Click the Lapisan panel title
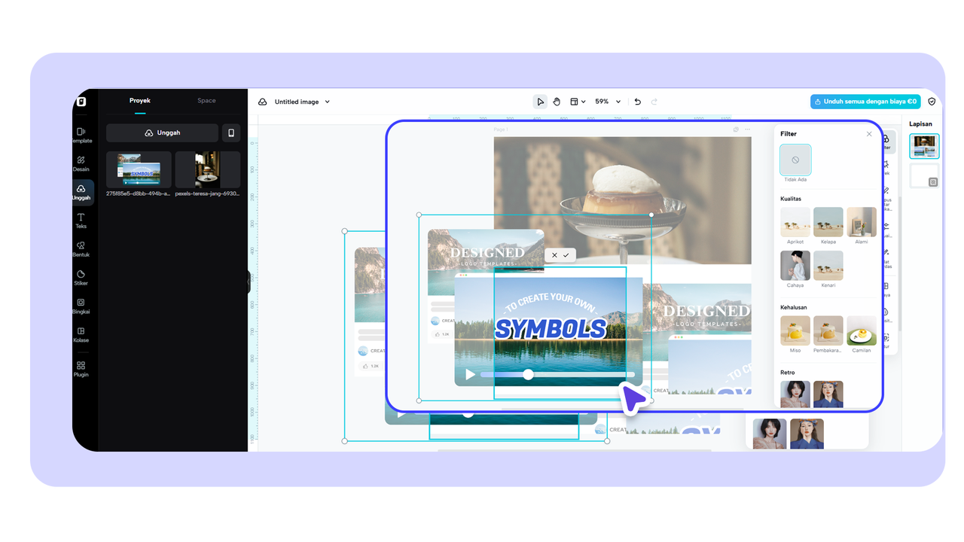Image resolution: width=964 pixels, height=542 pixels. [920, 124]
